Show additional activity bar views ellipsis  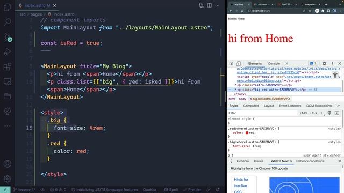pos(8,126)
